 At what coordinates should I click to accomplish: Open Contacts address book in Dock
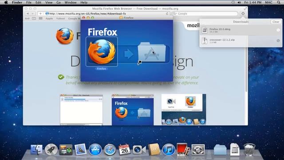154,150
